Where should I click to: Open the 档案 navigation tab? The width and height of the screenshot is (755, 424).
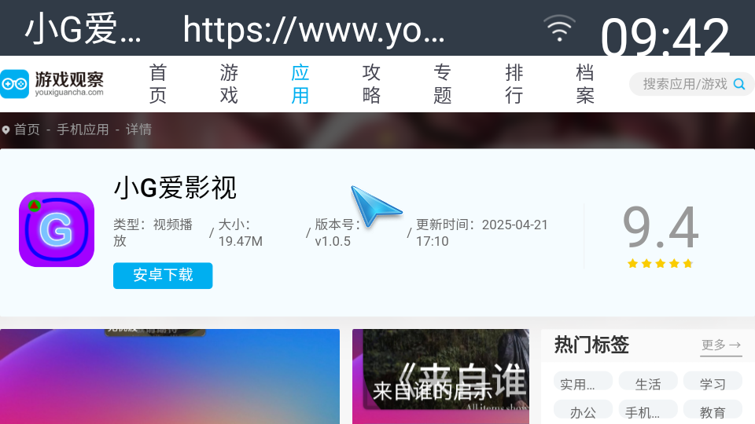tap(584, 84)
